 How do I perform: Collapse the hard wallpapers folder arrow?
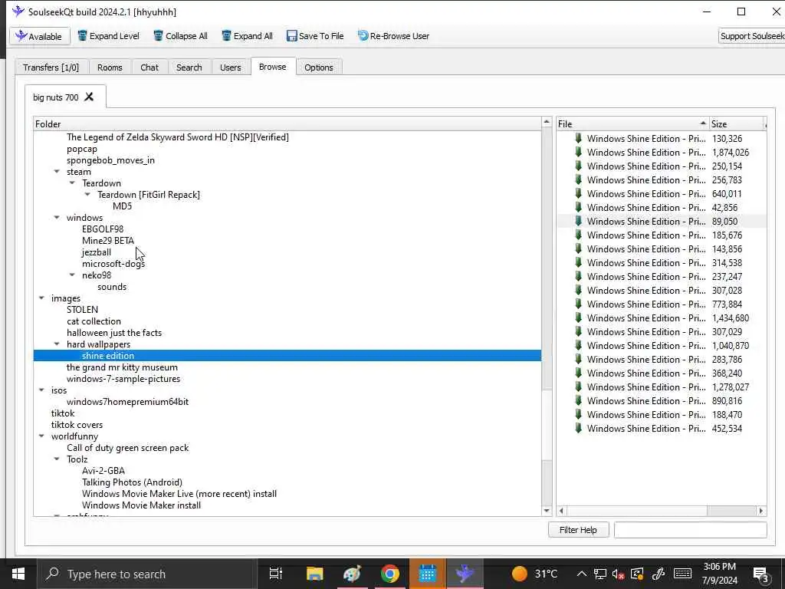(x=57, y=344)
